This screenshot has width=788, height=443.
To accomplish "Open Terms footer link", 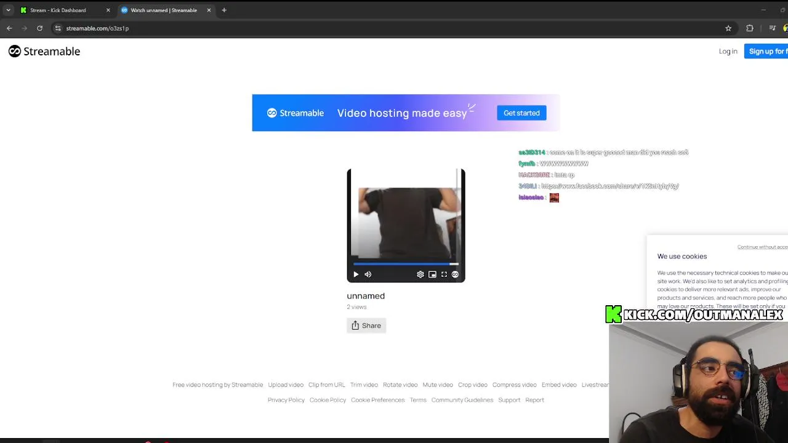I will [418, 400].
